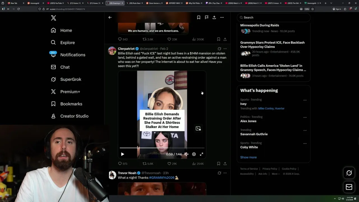359x202 pixels.
Task: Open the floating Grok button
Action: (349, 173)
